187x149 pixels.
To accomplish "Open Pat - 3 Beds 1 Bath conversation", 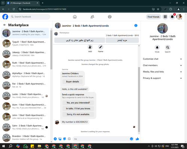I will (25, 85).
